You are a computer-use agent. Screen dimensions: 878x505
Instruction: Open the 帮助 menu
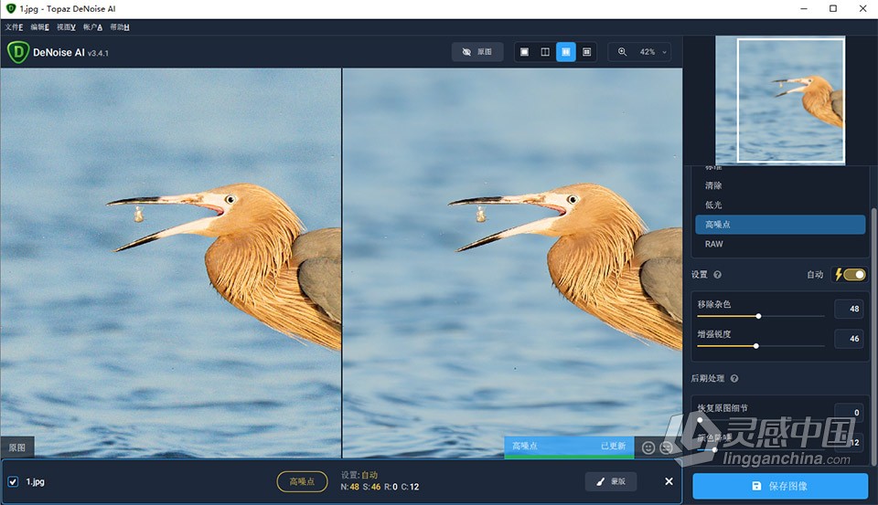tap(119, 26)
